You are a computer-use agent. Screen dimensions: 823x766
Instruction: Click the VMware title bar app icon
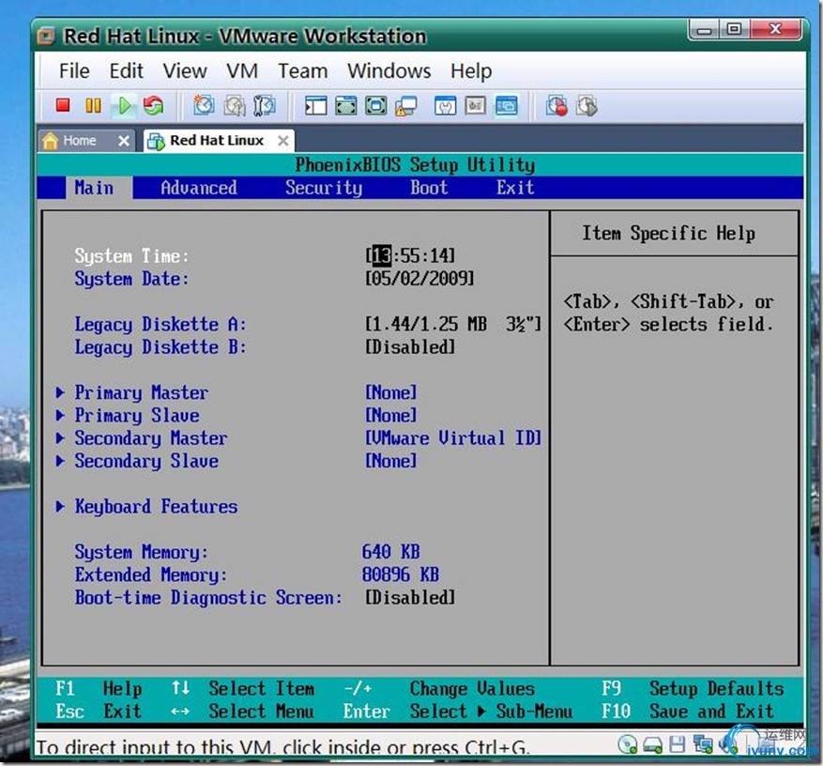click(46, 37)
